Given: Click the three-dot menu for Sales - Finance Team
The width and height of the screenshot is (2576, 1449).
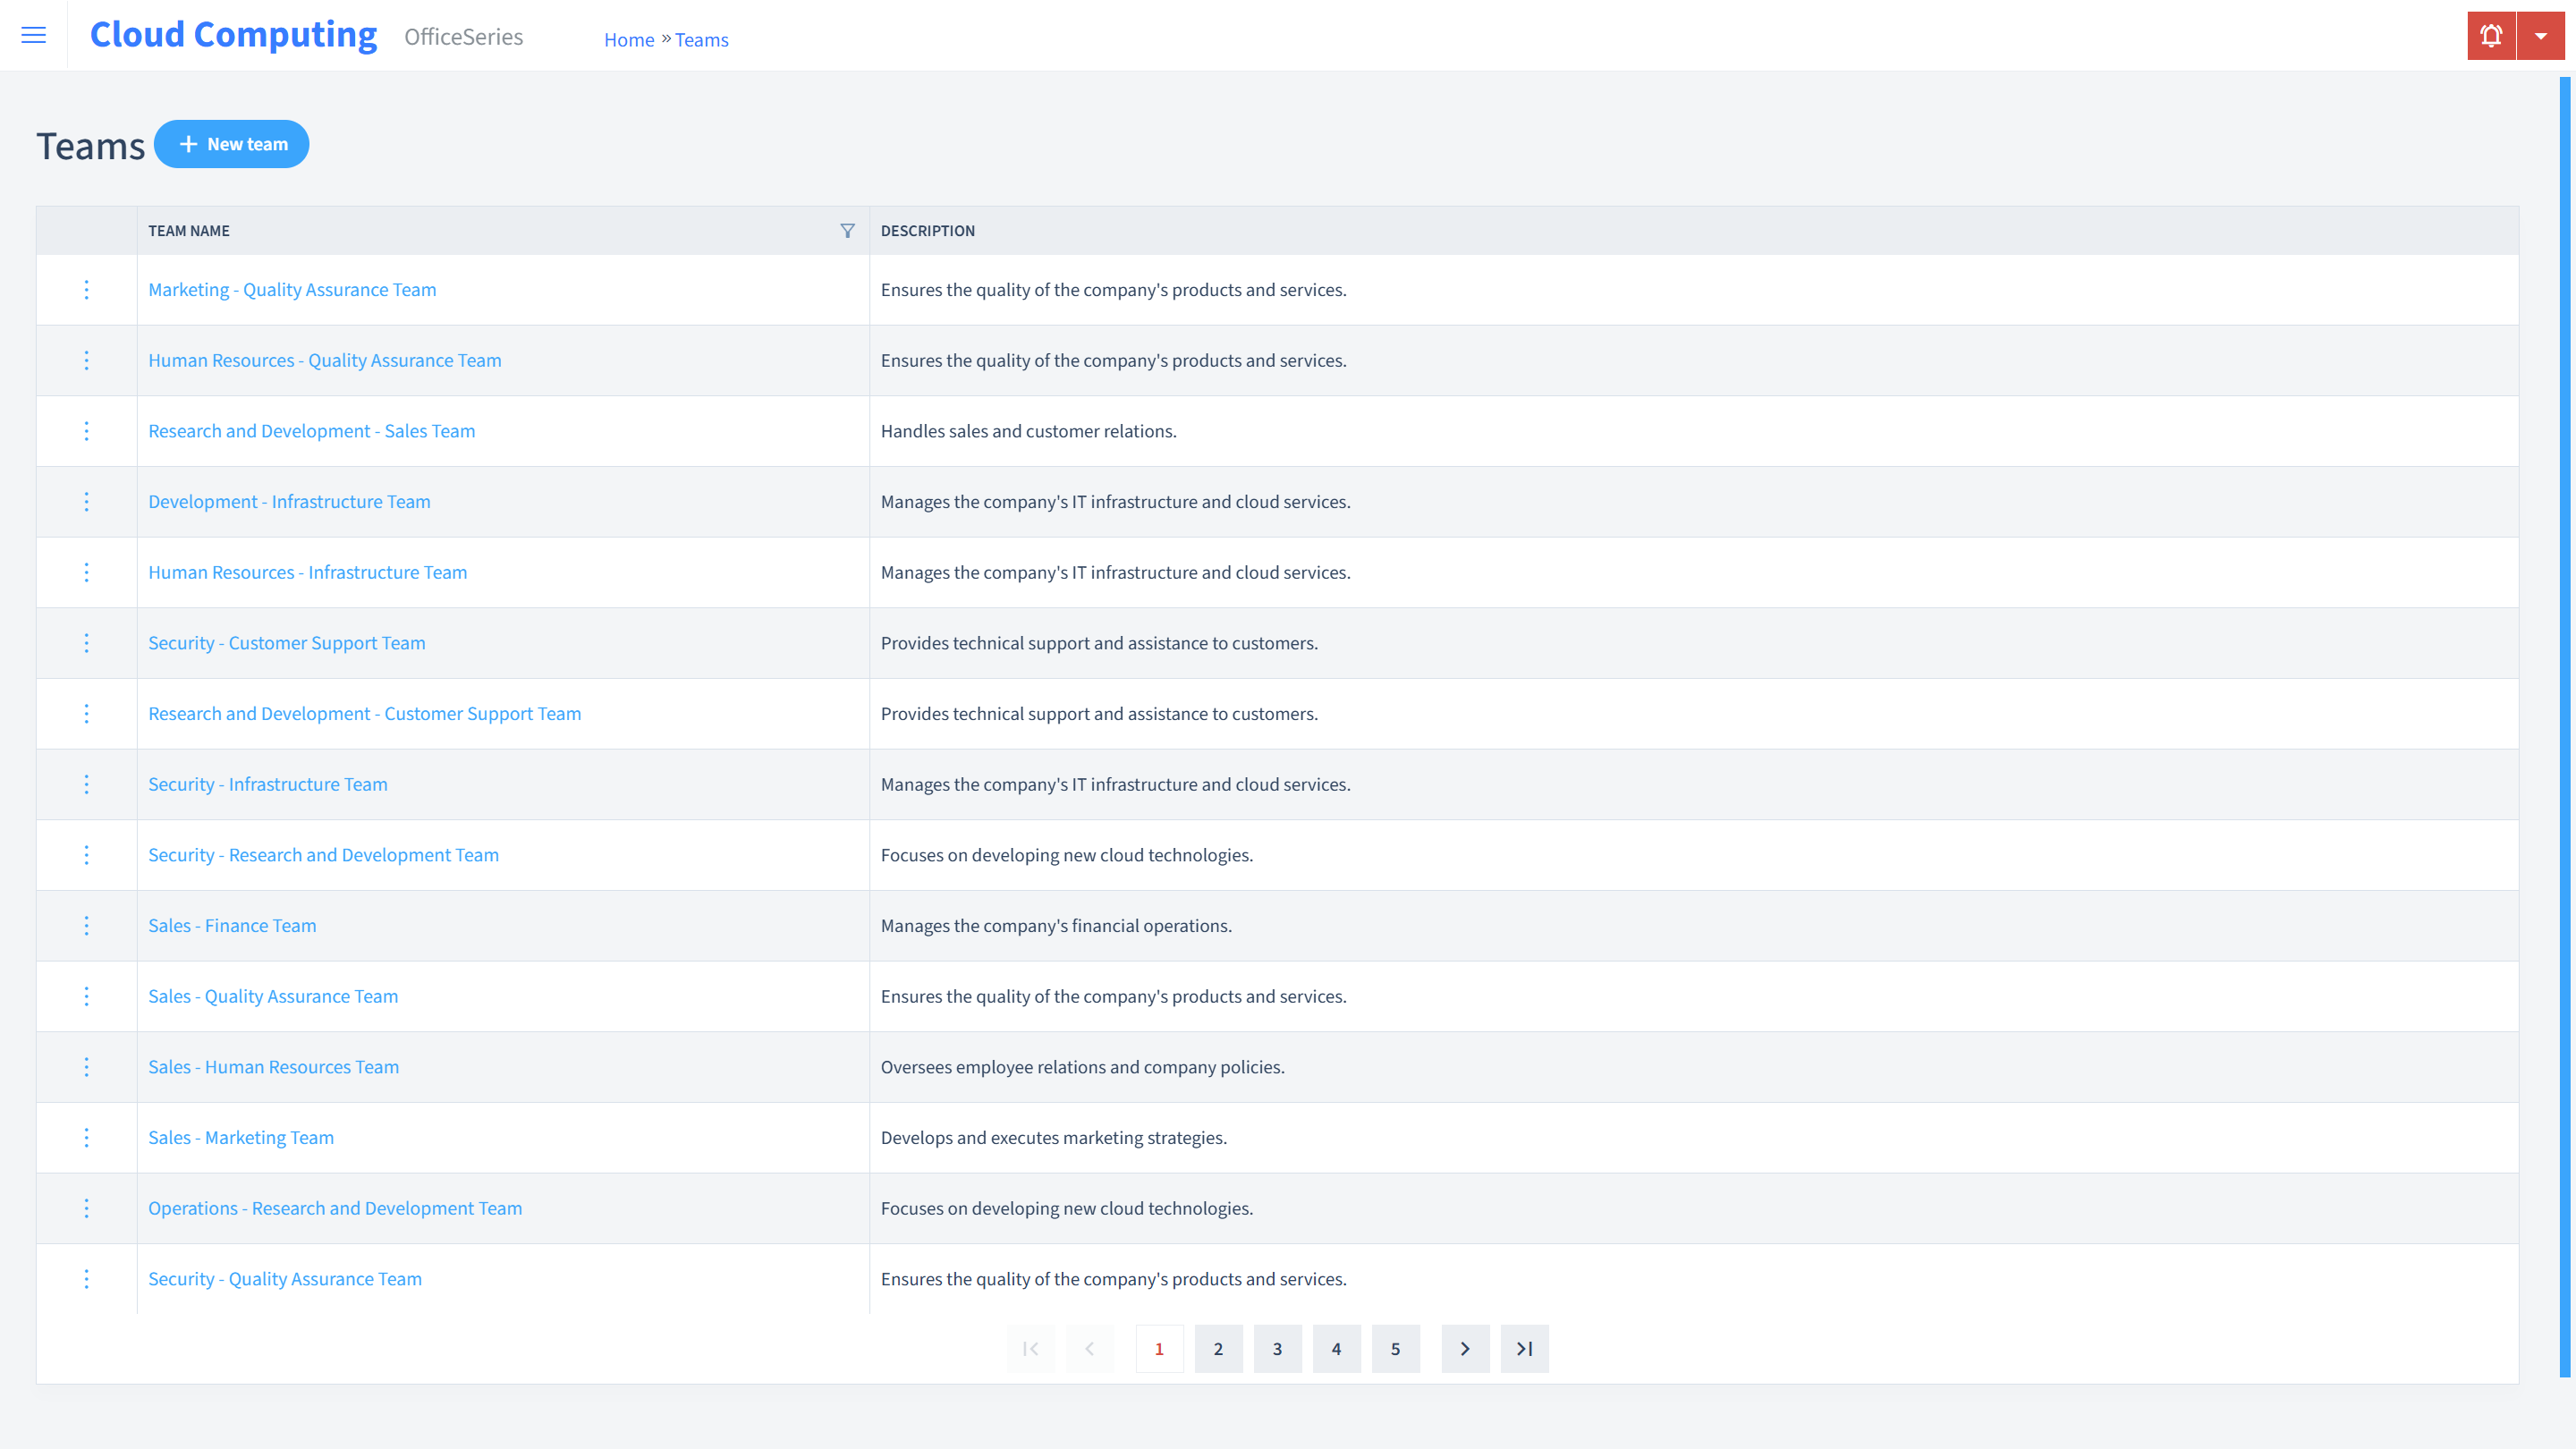Looking at the screenshot, I should pyautogui.click(x=85, y=926).
